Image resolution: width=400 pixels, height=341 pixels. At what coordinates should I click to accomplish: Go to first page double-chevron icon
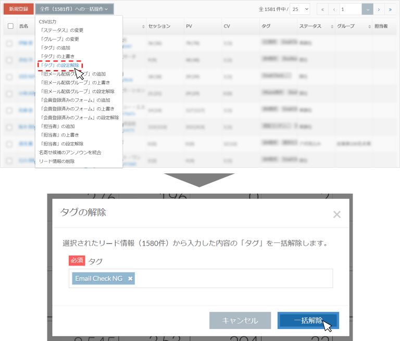322,9
